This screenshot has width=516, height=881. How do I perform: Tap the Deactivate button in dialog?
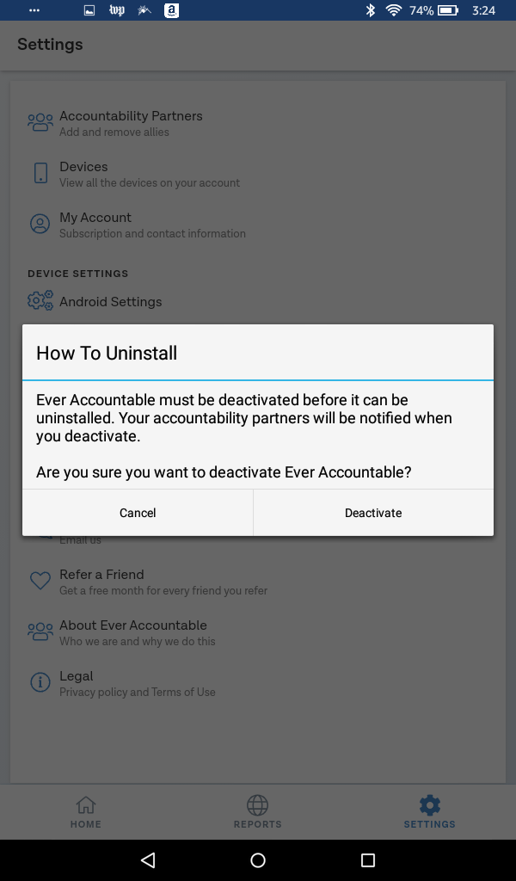[373, 513]
